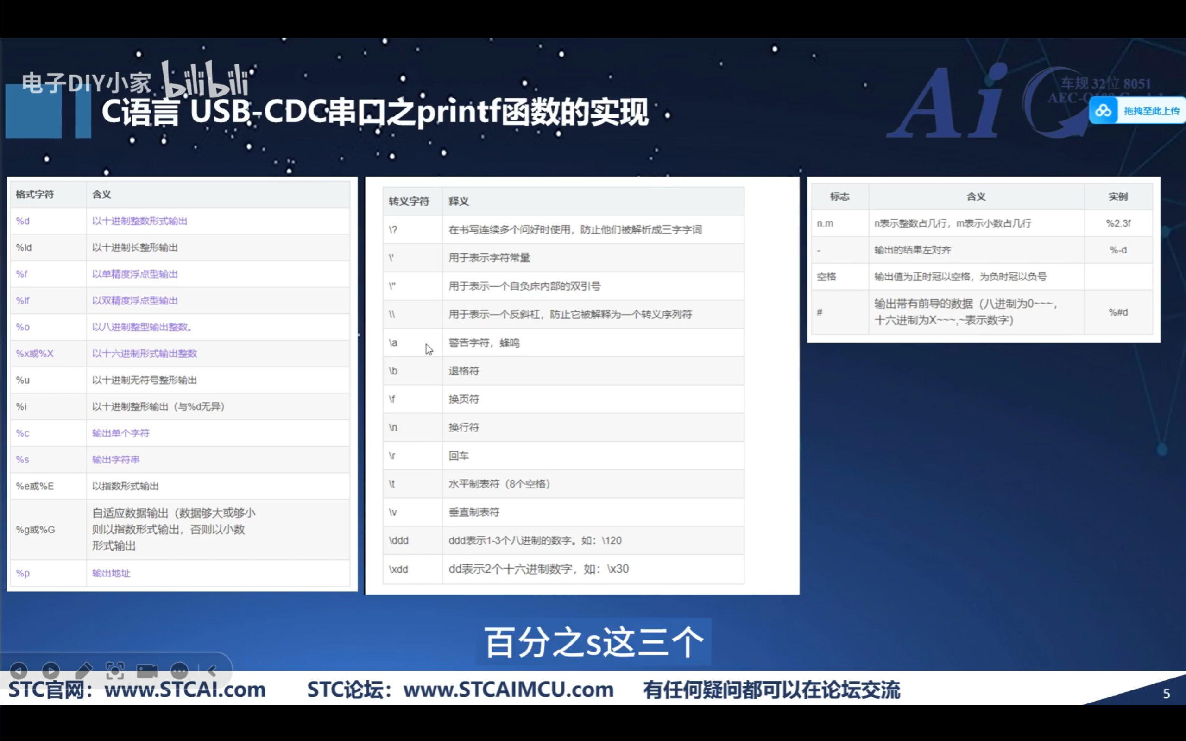Click the 格式字符 column header
1186x741 pixels.
tap(48, 195)
